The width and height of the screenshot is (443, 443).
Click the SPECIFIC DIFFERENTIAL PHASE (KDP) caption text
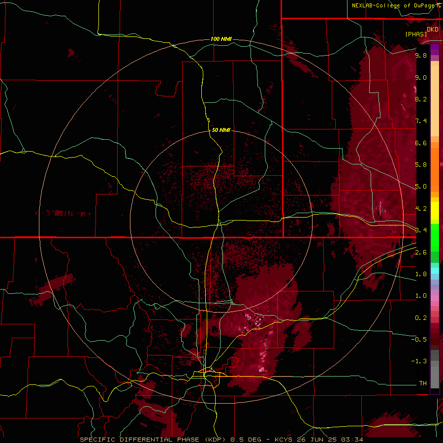[x=154, y=440]
